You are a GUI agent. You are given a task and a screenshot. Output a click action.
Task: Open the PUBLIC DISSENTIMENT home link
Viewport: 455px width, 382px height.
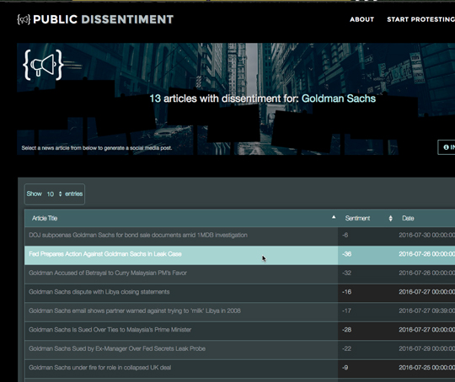tap(103, 19)
